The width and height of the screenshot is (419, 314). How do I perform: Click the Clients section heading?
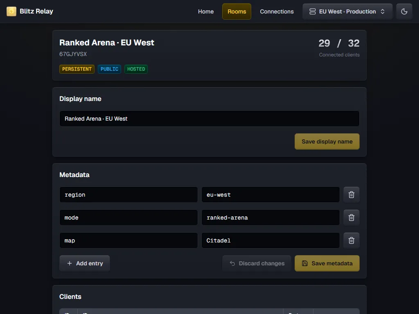pyautogui.click(x=70, y=297)
